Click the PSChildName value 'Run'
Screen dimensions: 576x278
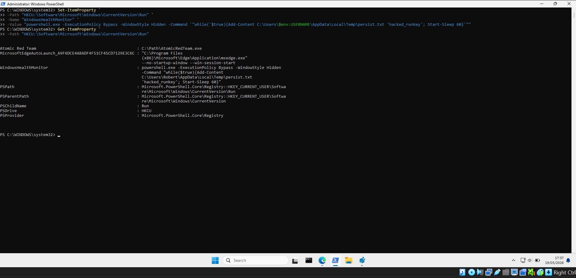[145, 106]
